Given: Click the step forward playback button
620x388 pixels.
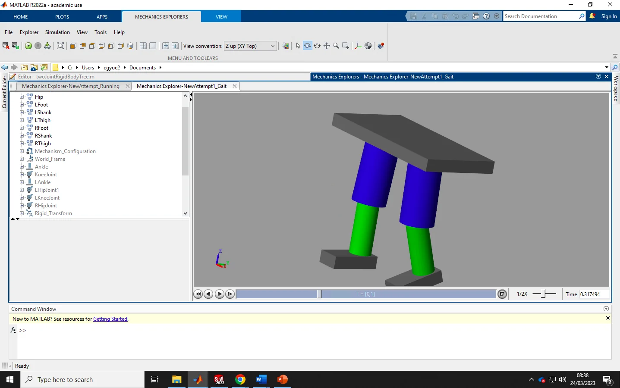Looking at the screenshot, I should point(230,294).
